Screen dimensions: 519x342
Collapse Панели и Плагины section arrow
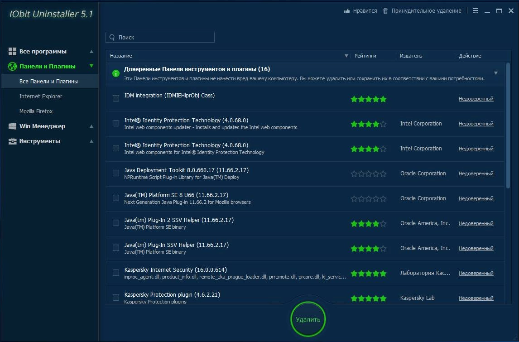pos(91,66)
